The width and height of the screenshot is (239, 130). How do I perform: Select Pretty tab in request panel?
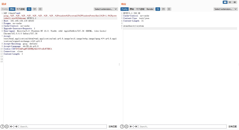[x=5, y=9]
